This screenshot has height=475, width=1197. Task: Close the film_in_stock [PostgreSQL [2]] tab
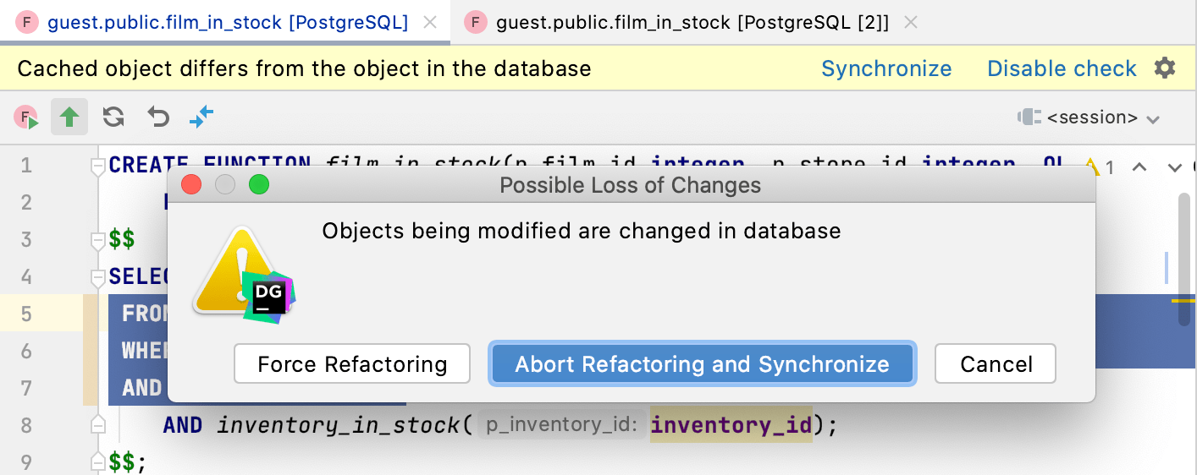[911, 23]
